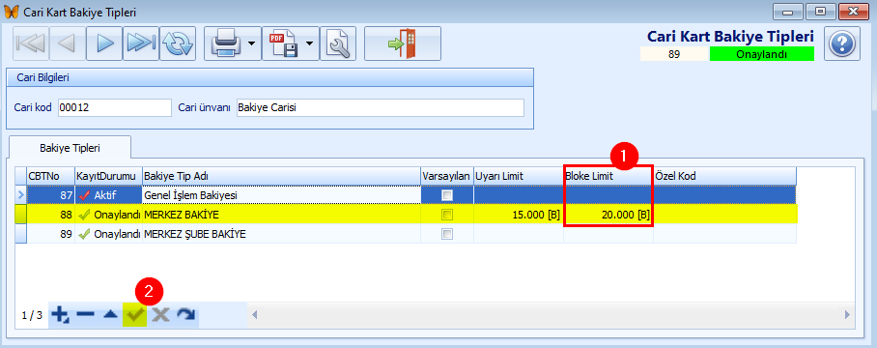The width and height of the screenshot is (877, 348).
Task: Toggle Varsayılan for Genel İşlem Bakiyesi
Action: point(447,195)
